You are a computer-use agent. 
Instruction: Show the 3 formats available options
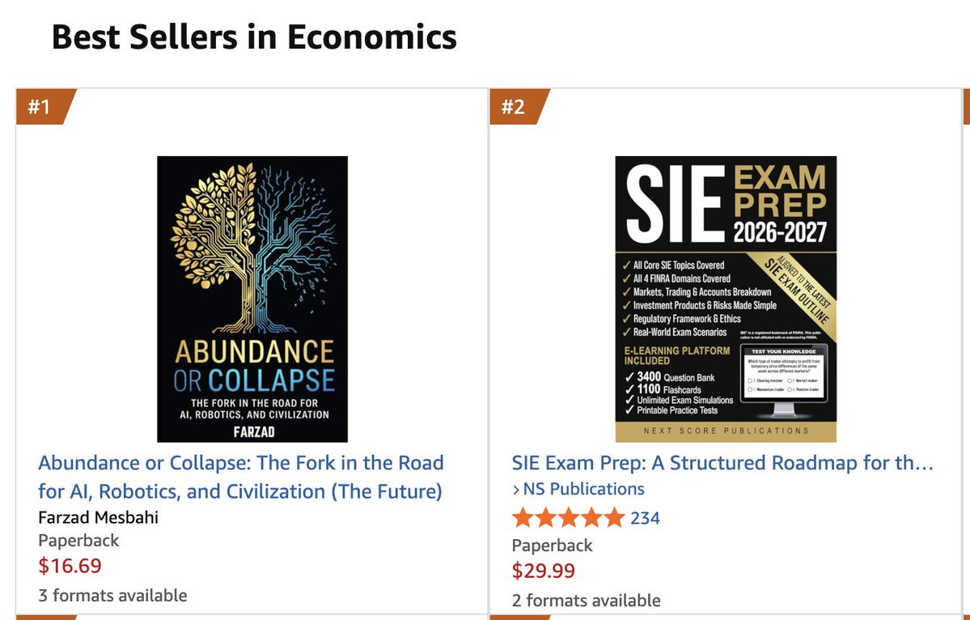(112, 595)
